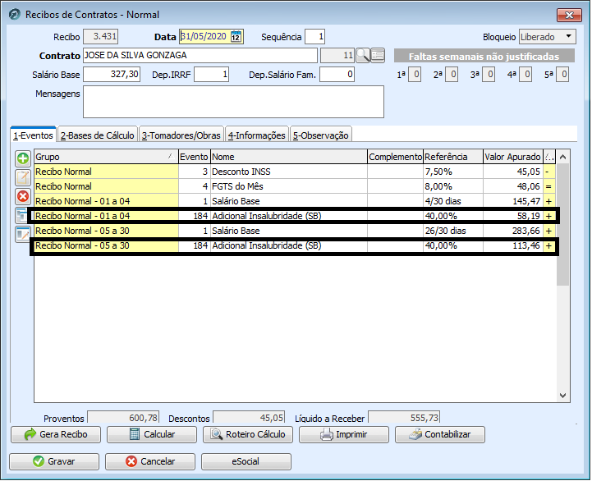Sort by Grupo column header
This screenshot has width=592, height=481.
(x=106, y=157)
